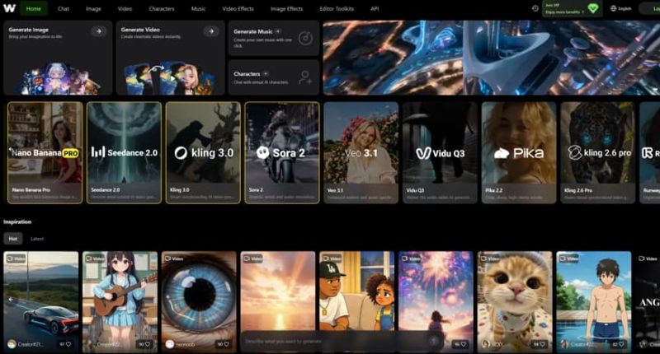The width and height of the screenshot is (660, 354).
Task: Like the blue eye video by neonoob
Action: click(228, 343)
